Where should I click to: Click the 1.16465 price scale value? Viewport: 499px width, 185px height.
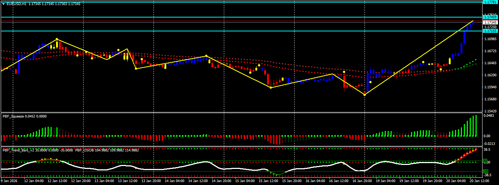(x=490, y=63)
